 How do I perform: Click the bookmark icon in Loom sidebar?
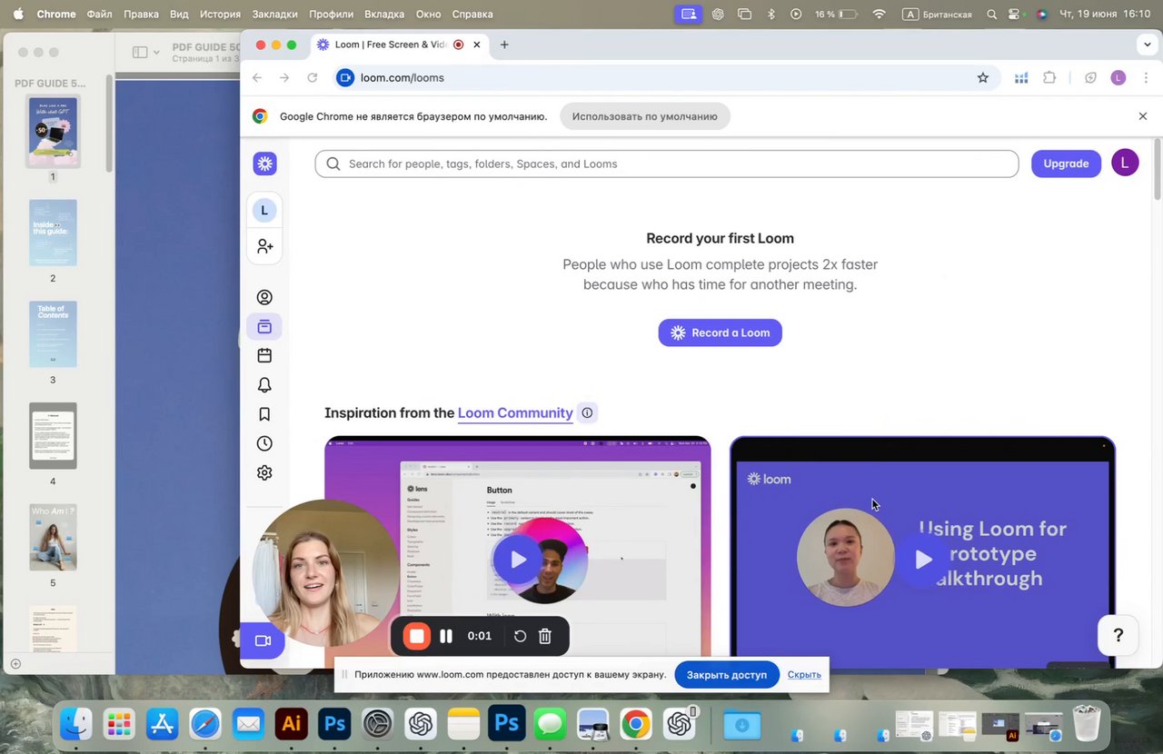pos(264,414)
